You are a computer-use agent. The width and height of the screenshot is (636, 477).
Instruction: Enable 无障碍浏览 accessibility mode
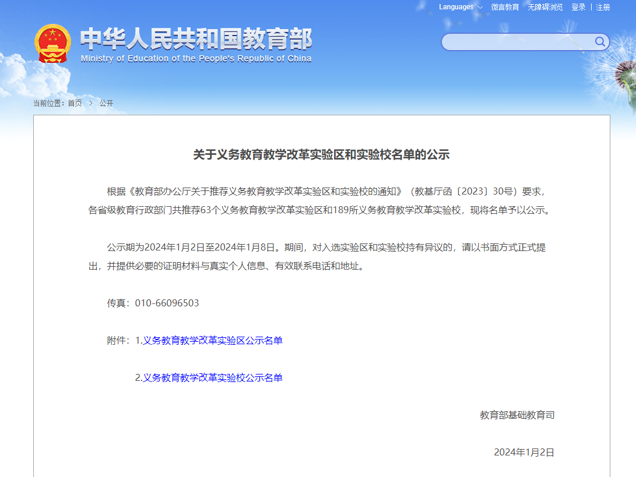(545, 8)
